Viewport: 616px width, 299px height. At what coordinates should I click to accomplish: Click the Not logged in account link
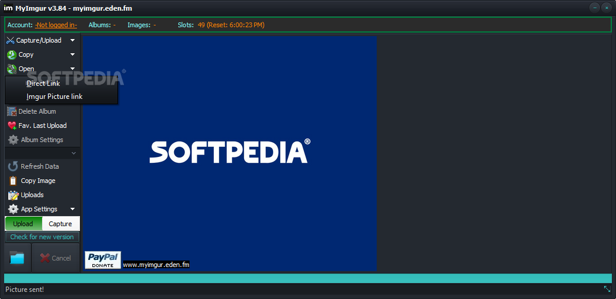pos(56,25)
